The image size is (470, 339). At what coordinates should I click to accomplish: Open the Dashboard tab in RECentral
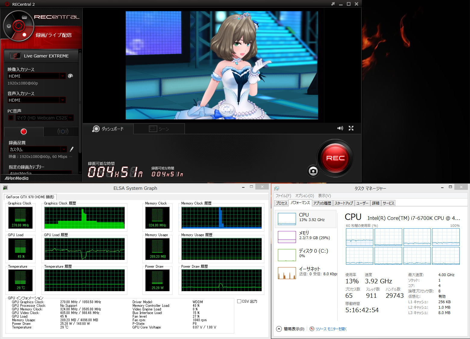108,129
